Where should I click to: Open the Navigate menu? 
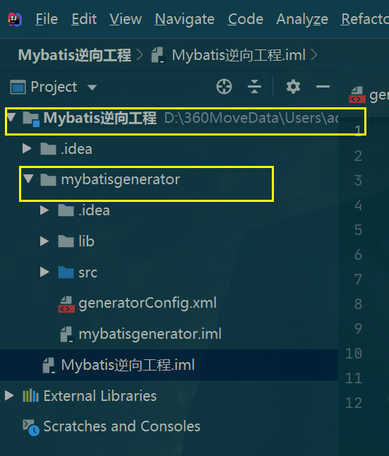click(184, 20)
